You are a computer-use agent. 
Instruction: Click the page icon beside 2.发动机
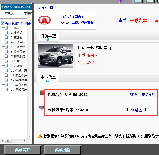coord(6,32)
